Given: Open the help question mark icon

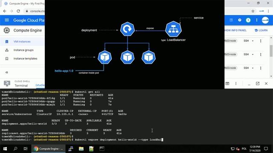Looking at the screenshot, I should pos(240,20).
